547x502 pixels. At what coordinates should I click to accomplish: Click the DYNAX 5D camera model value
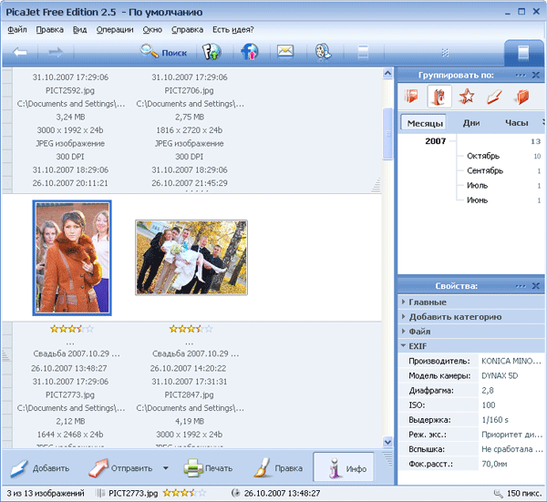(500, 375)
